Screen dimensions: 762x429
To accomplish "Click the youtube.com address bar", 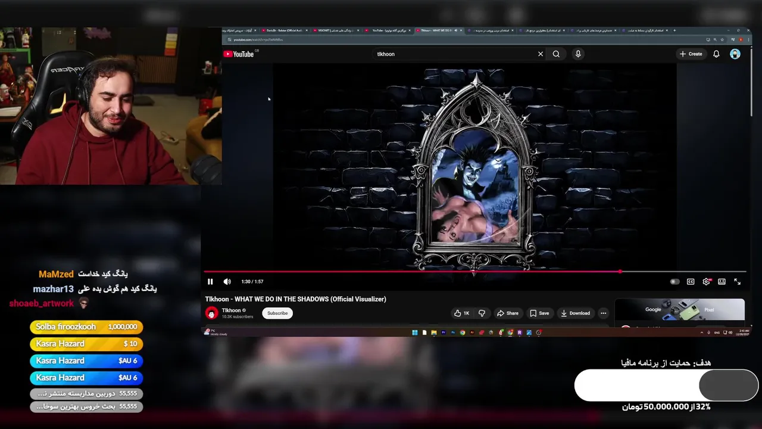I will (464, 40).
